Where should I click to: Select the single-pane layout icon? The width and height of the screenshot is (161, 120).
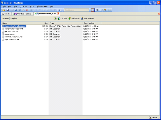pos(93,10)
